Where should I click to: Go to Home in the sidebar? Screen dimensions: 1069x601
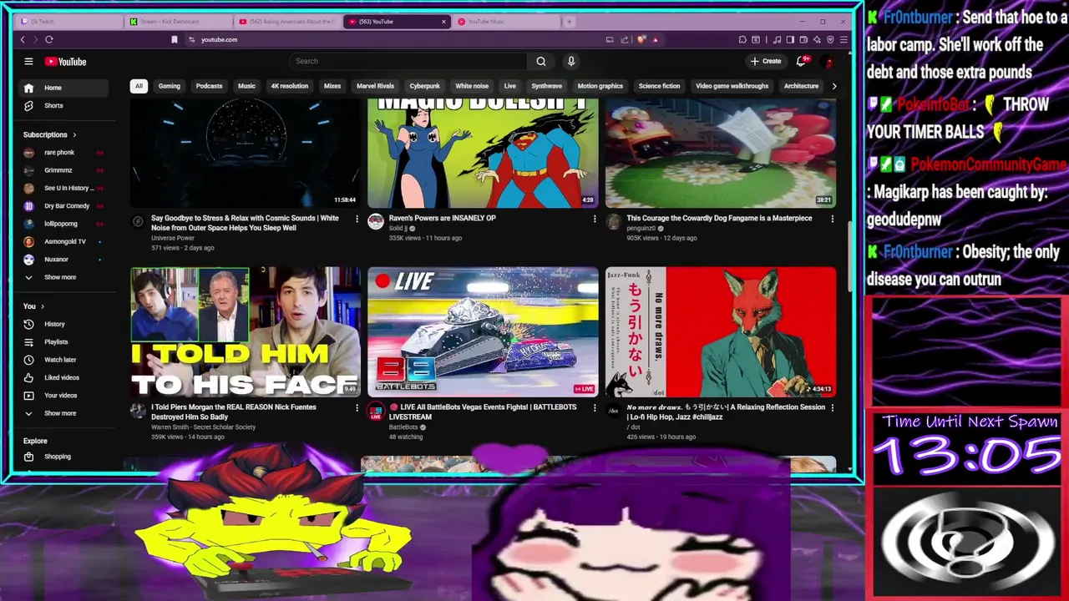pyautogui.click(x=65, y=88)
